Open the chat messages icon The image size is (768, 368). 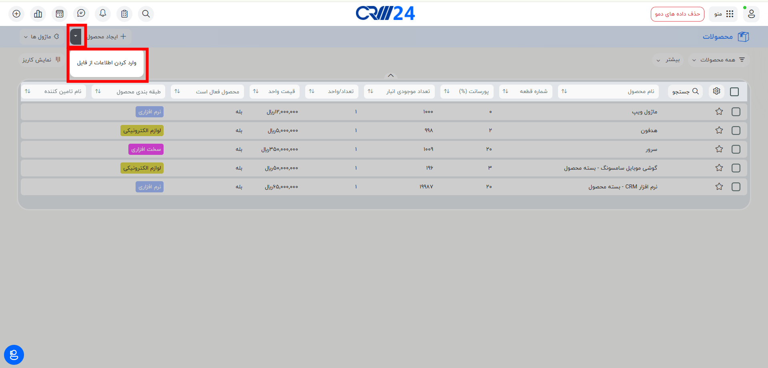point(81,14)
